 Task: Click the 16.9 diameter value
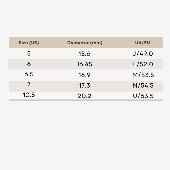click(x=84, y=75)
